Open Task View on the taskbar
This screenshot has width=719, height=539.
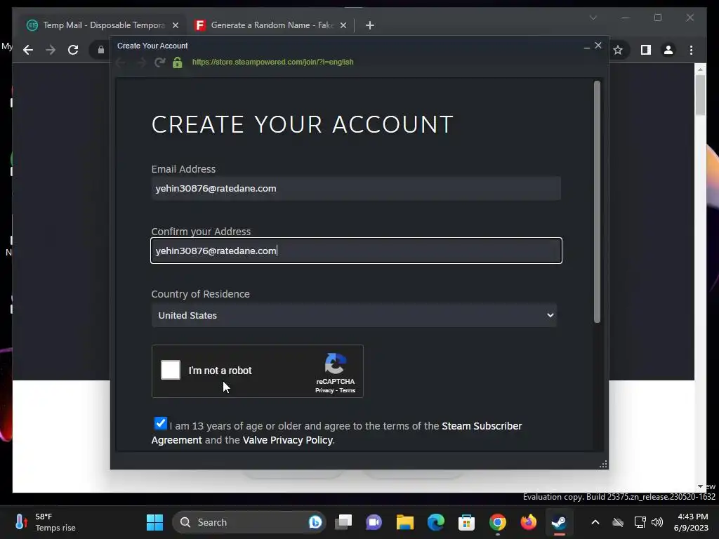tap(343, 522)
